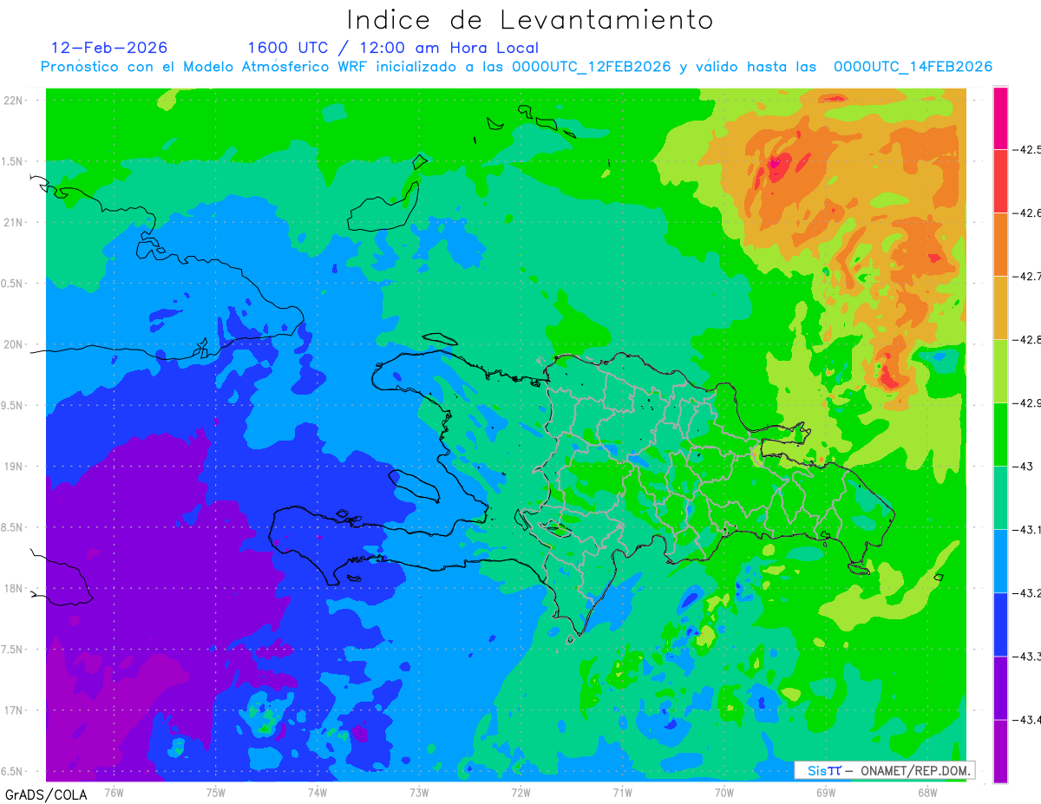Viewport: 1041px width, 804px height.
Task: Click the colorbar label "-42.8"
Action: (x=1027, y=340)
